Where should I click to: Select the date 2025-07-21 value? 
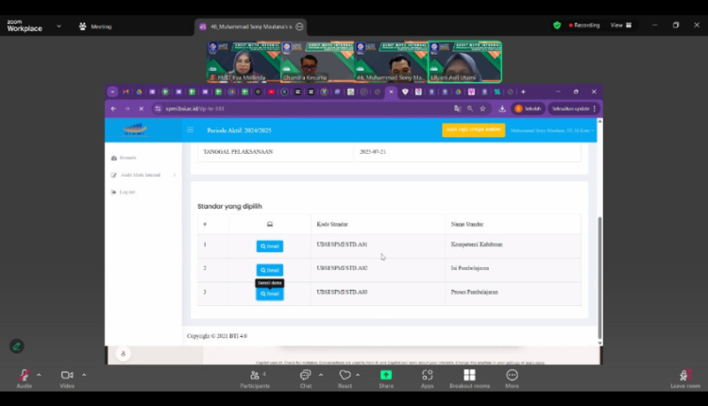pos(373,152)
